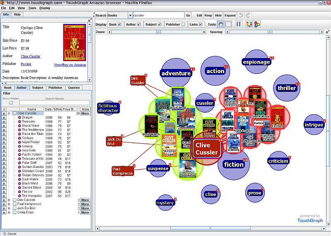Image resolution: width=331 pixels, height=236 pixels.
Task: Click the Search Names filter field
Action: (x=55, y=103)
